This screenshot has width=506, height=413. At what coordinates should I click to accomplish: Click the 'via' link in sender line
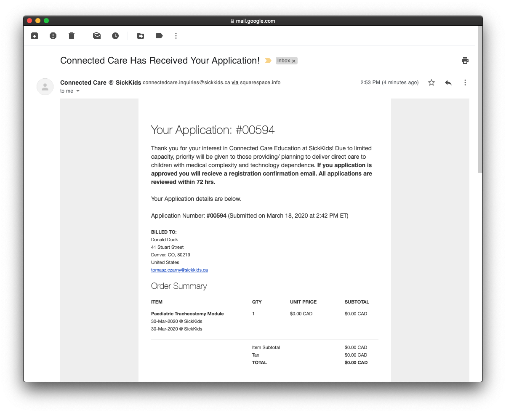(x=235, y=83)
